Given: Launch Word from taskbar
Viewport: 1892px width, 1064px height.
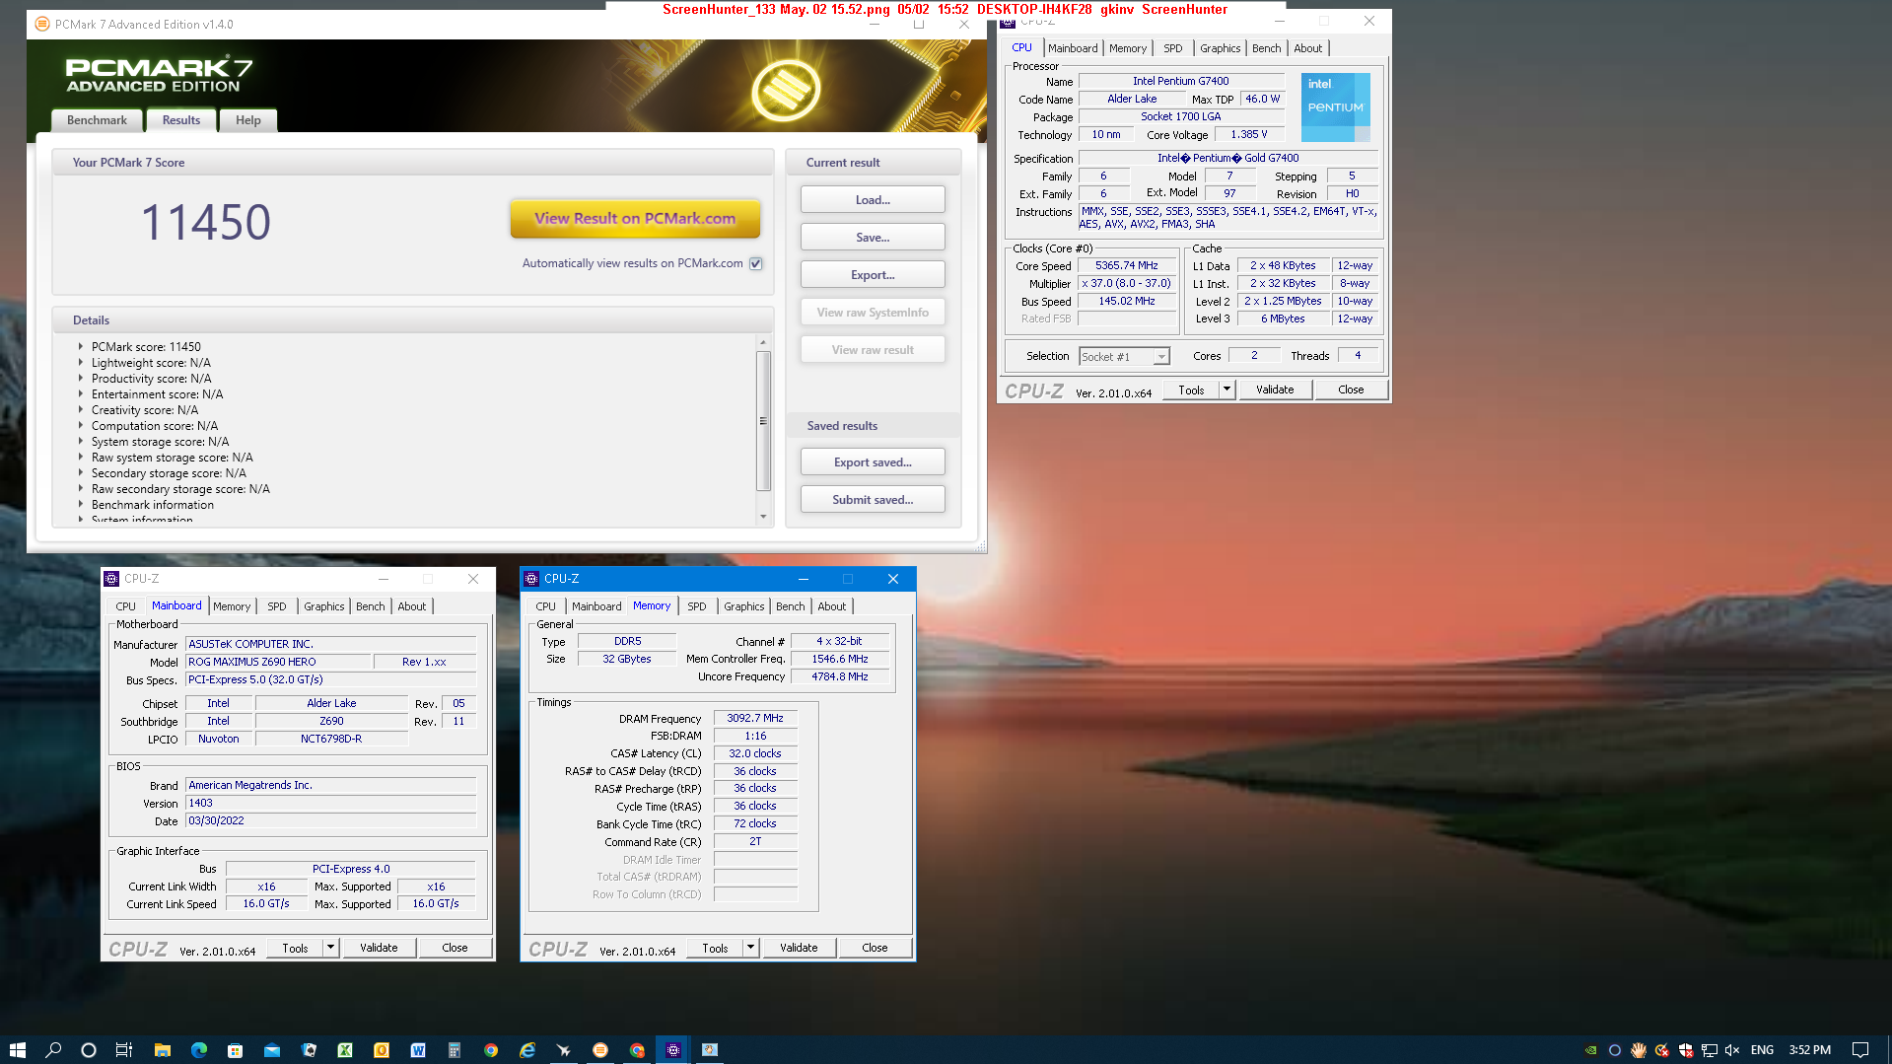Looking at the screenshot, I should [x=418, y=1050].
